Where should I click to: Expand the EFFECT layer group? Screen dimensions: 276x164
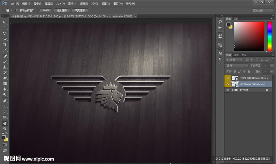point(233,90)
